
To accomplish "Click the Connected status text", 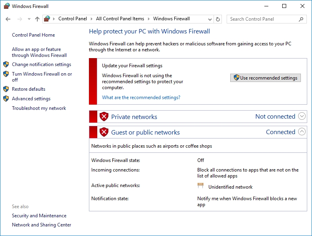I will point(281,132).
